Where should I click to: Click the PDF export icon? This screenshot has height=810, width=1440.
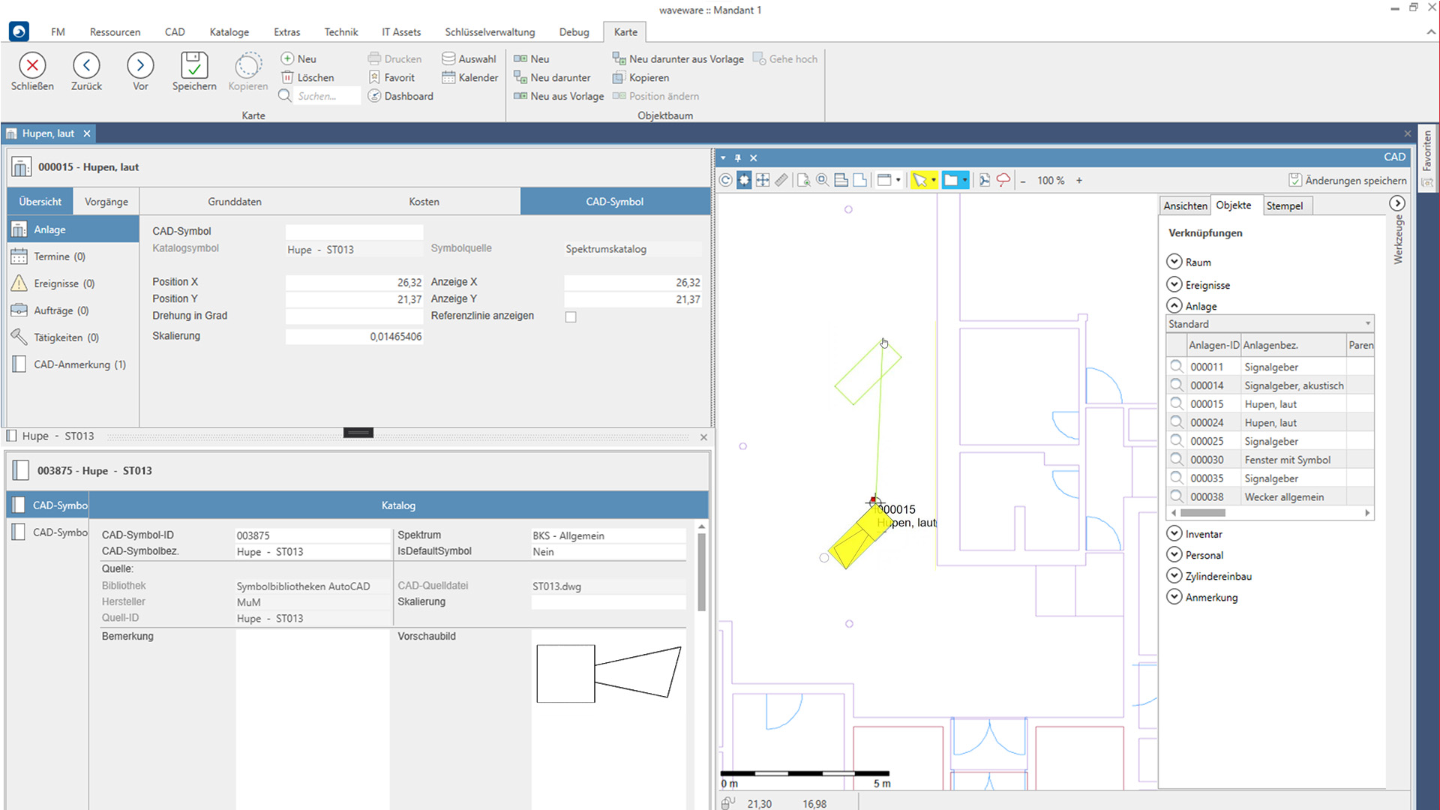click(984, 180)
